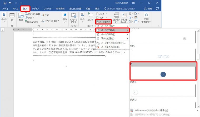Viewport: 200px width, 117px height.
Task: Insert 記号と特殊文字 omega icon
Action: click(146, 18)
